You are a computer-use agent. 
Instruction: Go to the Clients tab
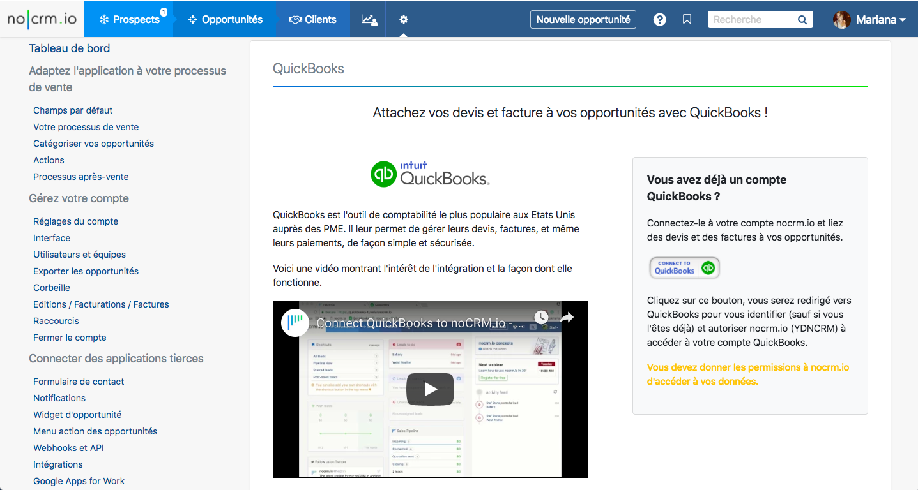(x=313, y=19)
